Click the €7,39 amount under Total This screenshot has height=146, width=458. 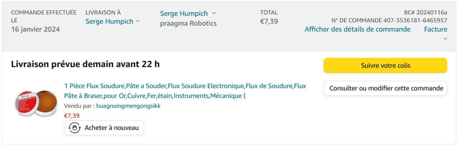tap(269, 21)
